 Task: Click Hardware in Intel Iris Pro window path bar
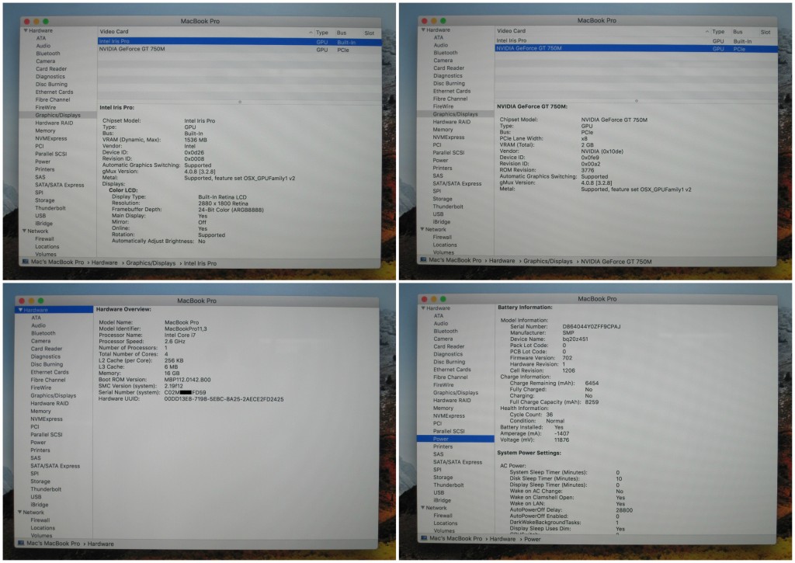coord(105,262)
